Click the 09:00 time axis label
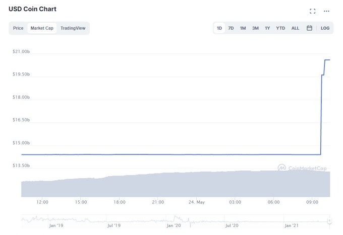This screenshot has width=343, height=235. (312, 202)
